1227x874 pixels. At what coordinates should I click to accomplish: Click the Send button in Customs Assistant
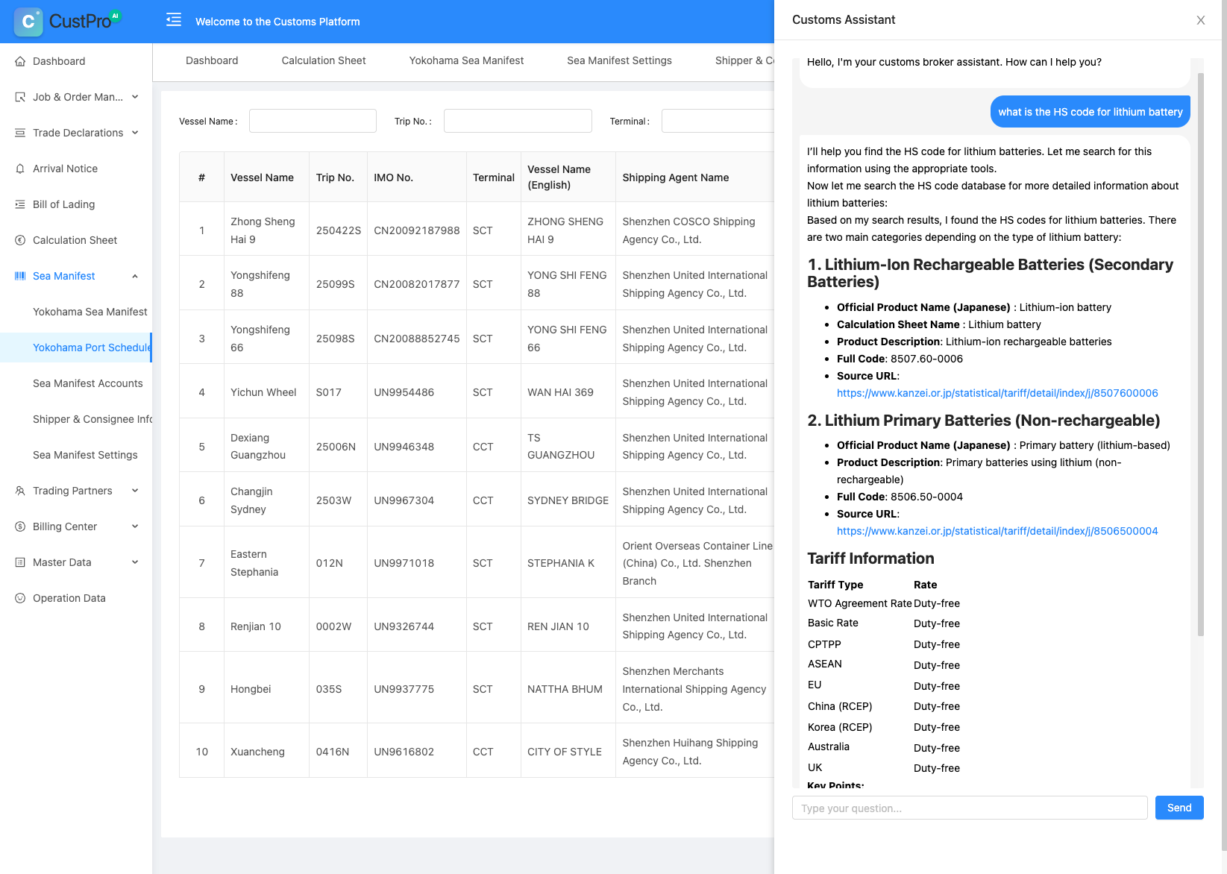[1179, 808]
